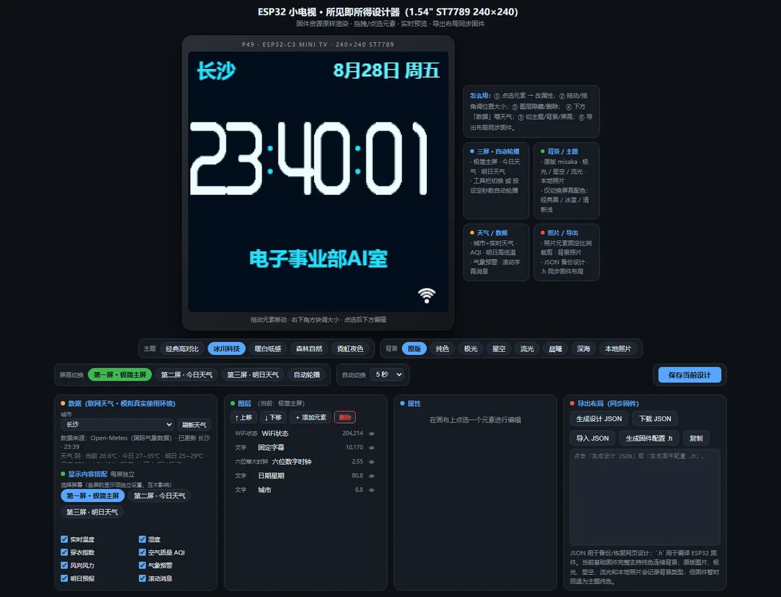Viewport: 781px width, 597px height.
Task: Disable the 空气质量 AQI checkbox
Action: pyautogui.click(x=143, y=553)
